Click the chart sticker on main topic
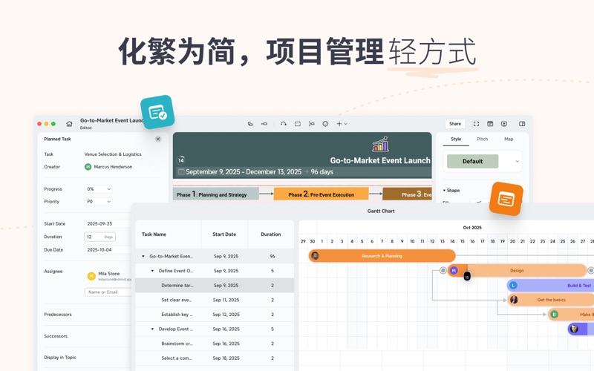594x371 pixels. point(380,144)
